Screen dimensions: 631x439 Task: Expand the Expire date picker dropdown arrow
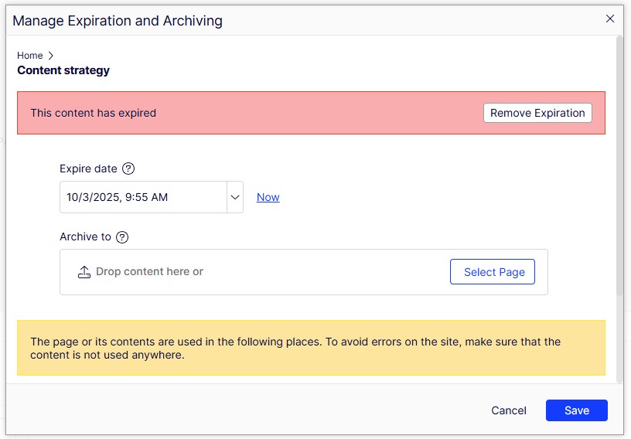pos(234,197)
